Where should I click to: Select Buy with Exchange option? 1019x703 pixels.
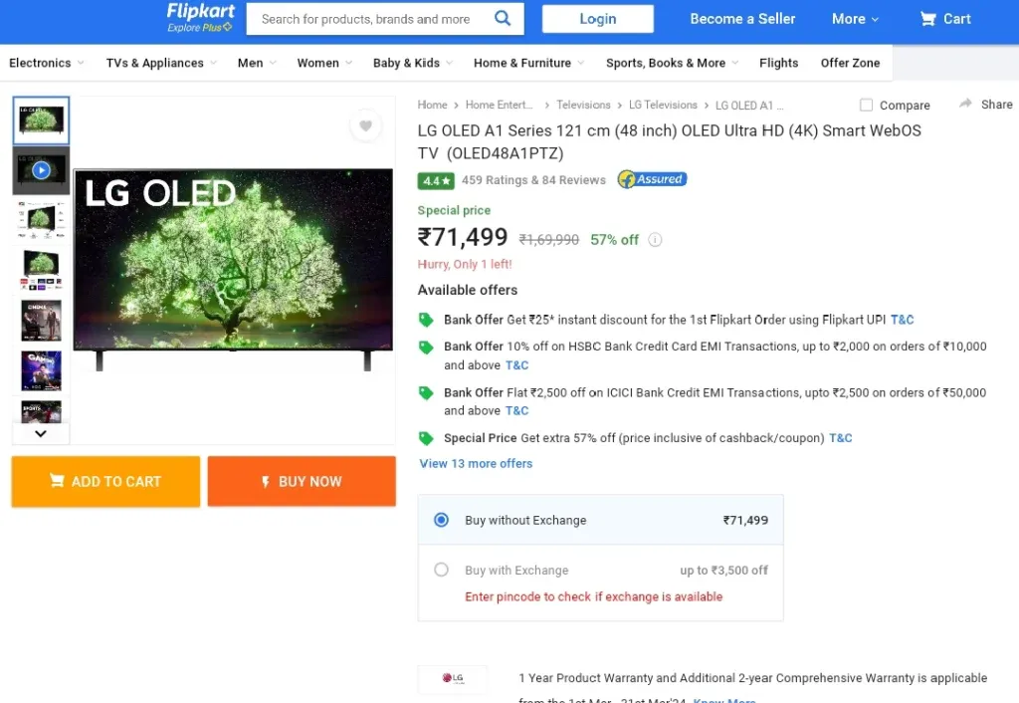click(x=441, y=570)
